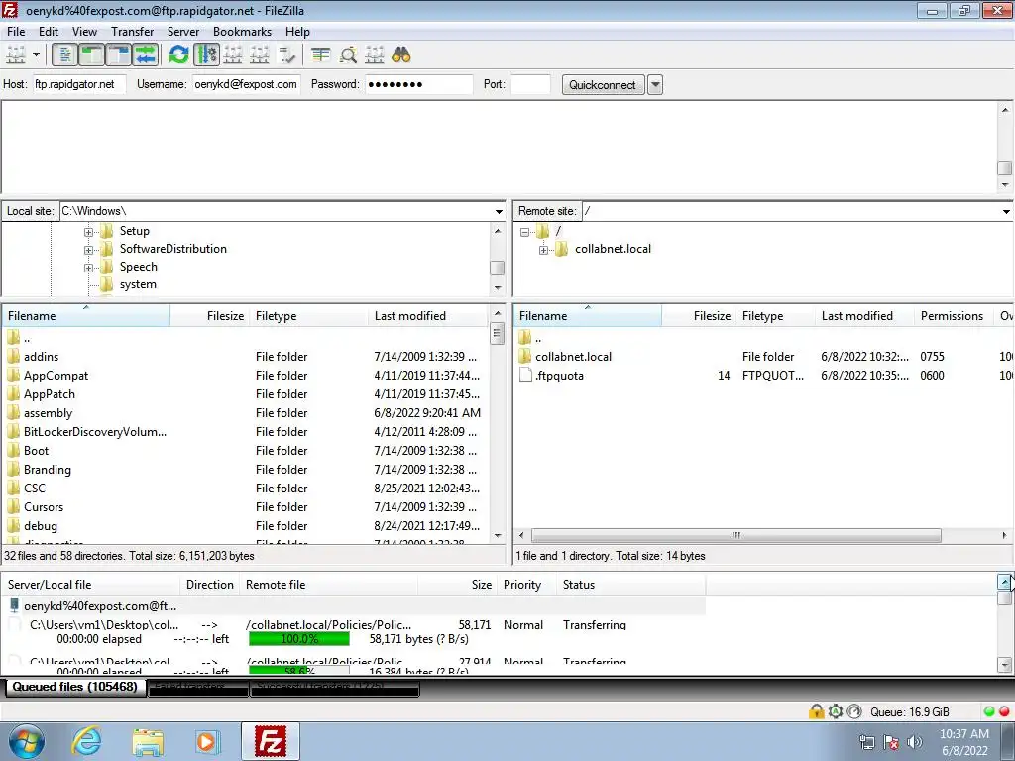Expand the SoftwareDistribution folder node
Image resolution: width=1015 pixels, height=761 pixels.
point(88,250)
